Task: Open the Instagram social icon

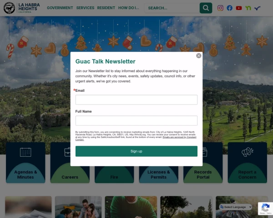Action: pyautogui.click(x=220, y=8)
